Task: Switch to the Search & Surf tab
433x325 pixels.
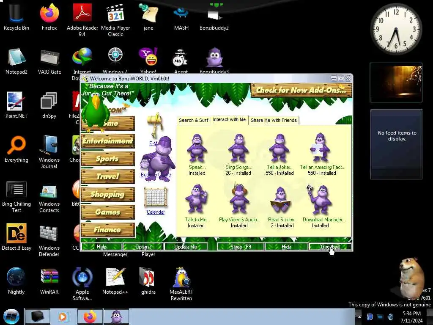Action: (193, 120)
